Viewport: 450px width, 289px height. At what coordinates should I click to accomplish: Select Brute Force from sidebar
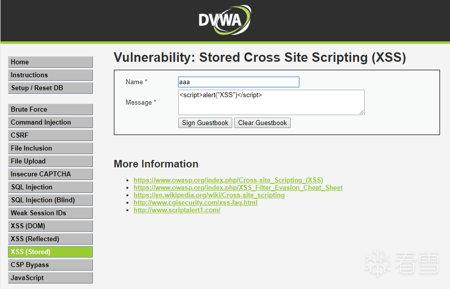(50, 109)
